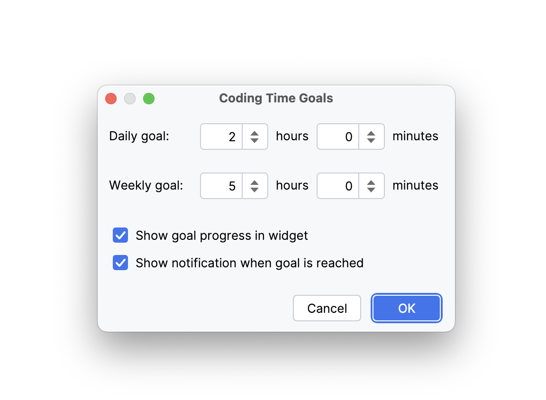The width and height of the screenshot is (546, 400).
Task: Increment the daily goal hours stepper
Action: tap(255, 133)
